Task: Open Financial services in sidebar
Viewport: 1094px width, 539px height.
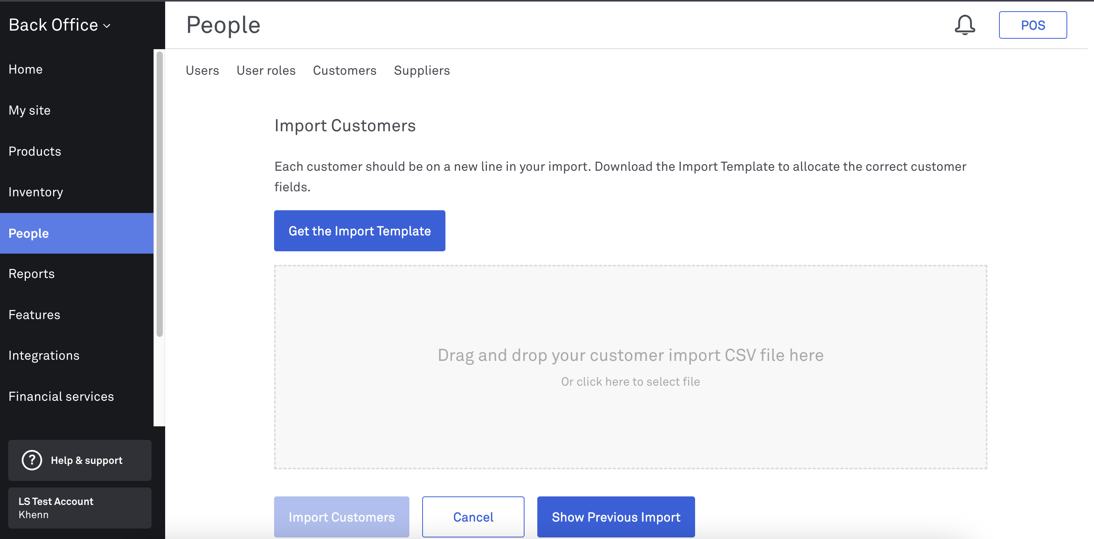Action: click(76, 397)
